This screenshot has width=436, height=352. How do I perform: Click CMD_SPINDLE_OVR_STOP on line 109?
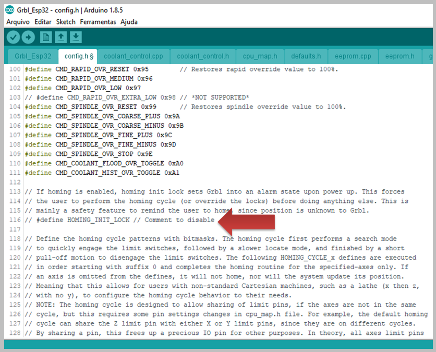(94, 154)
